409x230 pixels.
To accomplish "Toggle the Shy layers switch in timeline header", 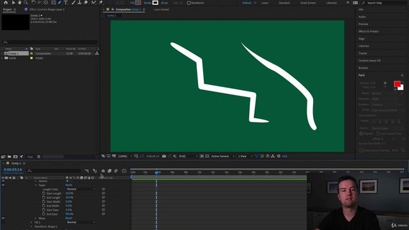I will click(103, 171).
